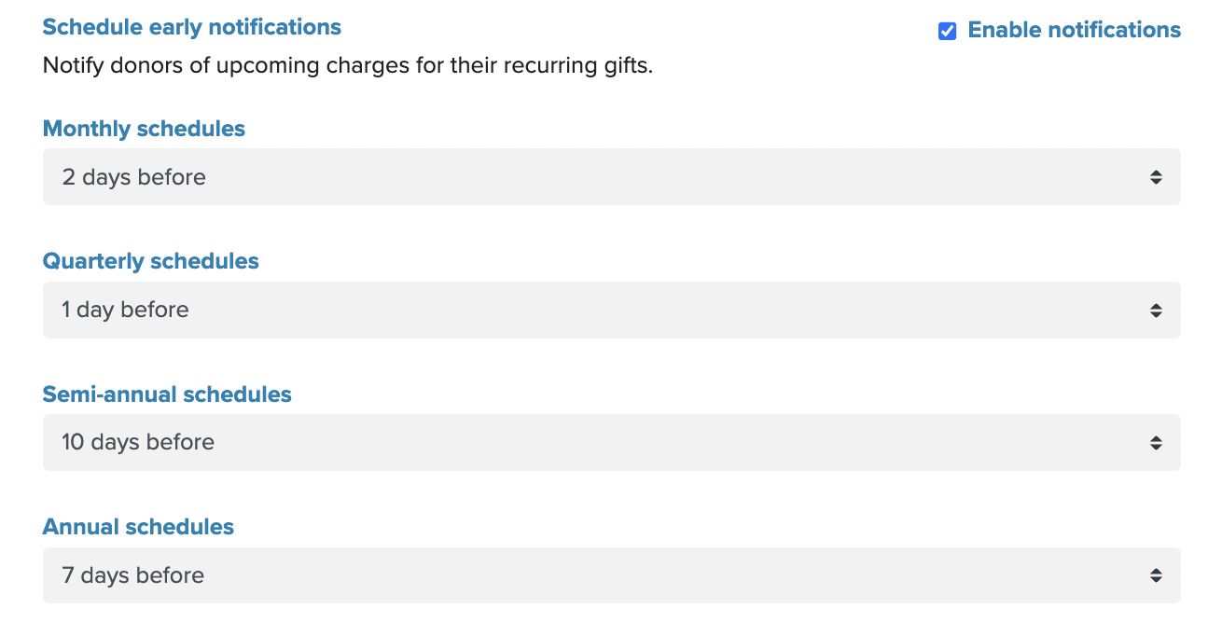The height and width of the screenshot is (636, 1222).
Task: Click the Monthly schedules label
Action: [144, 129]
